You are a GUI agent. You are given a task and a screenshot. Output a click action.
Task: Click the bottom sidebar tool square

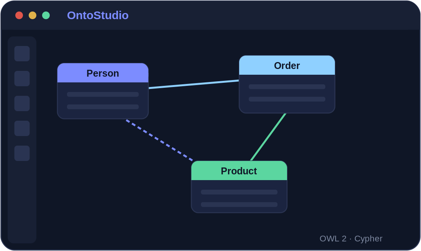pos(22,153)
